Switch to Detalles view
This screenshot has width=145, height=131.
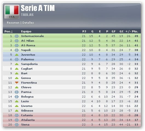(28, 23)
